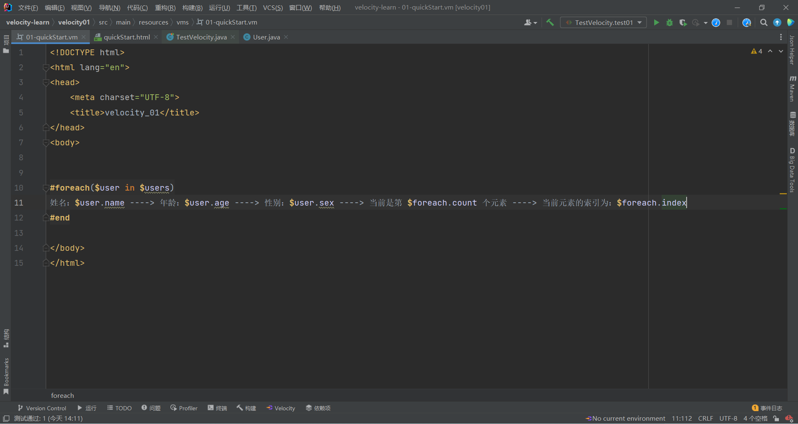Open Project tool window on left edge

tap(6, 44)
